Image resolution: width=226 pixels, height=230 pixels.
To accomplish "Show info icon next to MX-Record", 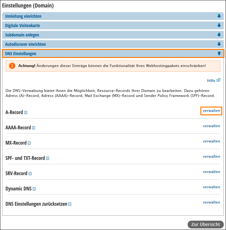I will [29, 143].
